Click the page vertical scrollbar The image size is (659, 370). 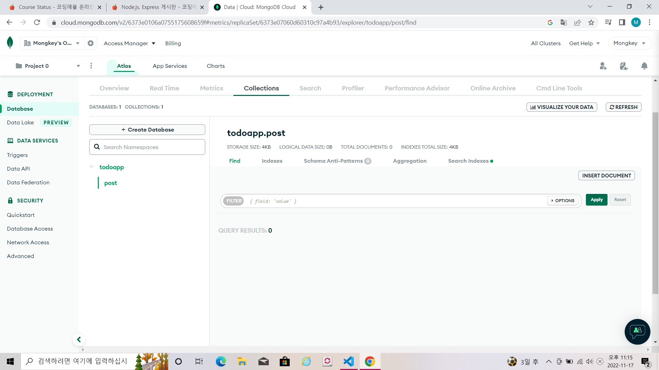[655, 203]
